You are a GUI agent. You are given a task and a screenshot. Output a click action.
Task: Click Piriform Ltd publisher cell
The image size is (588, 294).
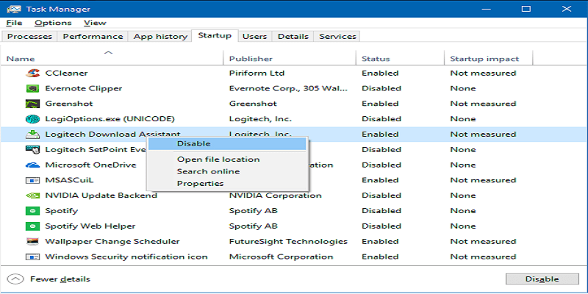(257, 73)
